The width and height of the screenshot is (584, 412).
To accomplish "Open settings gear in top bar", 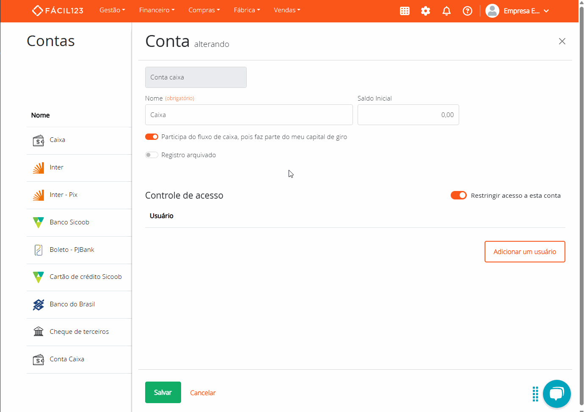I will click(x=425, y=11).
